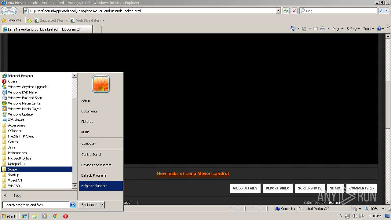Show hidden tray icons arrow

click(341, 216)
